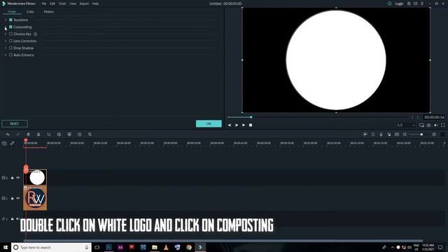Enable the Auto Enhance checkbox
The height and width of the screenshot is (252, 448).
[10, 55]
